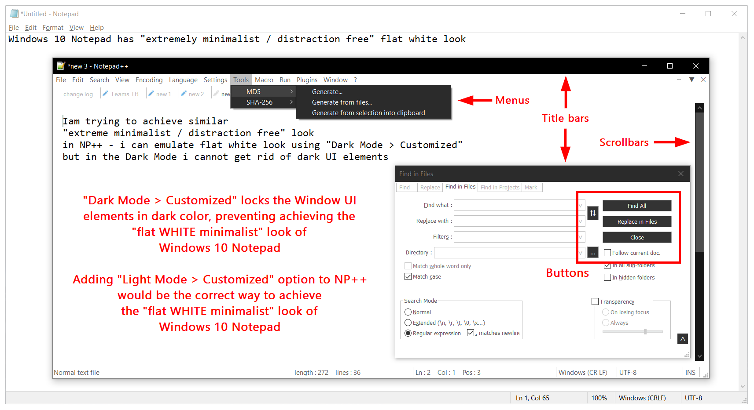Open the tab list triangle dropdown
Viewport: 754px width, 410px height.
point(691,80)
